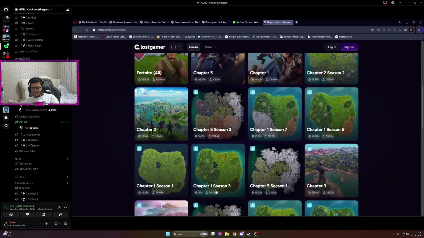Open Windows Start menu
424x238 pixels.
[168, 234]
